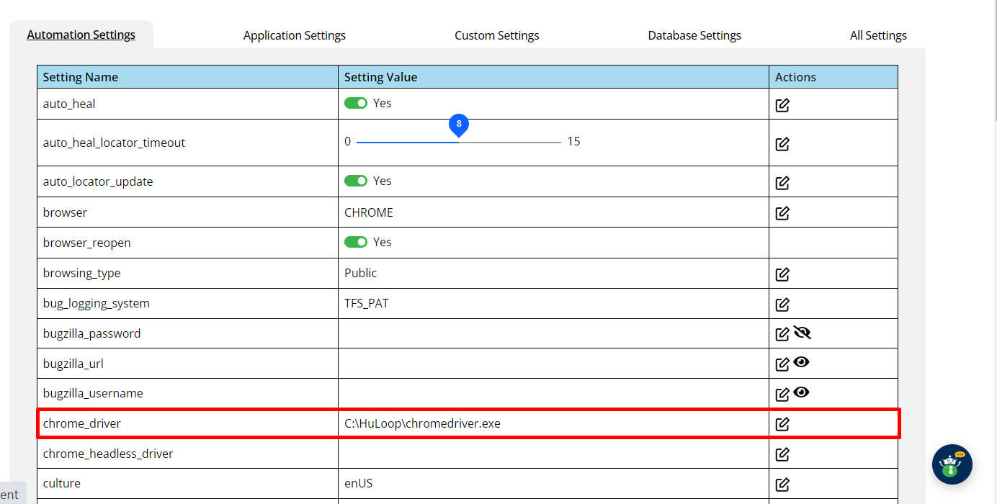Edit the chrome_driver path setting

click(782, 424)
